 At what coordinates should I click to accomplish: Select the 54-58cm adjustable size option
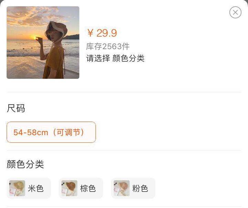point(51,132)
